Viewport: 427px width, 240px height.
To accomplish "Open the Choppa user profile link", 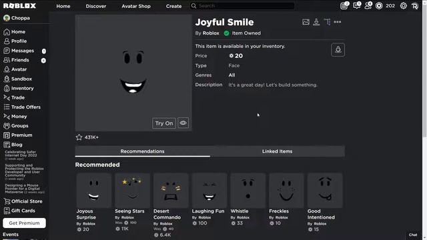I will pyautogui.click(x=17, y=18).
